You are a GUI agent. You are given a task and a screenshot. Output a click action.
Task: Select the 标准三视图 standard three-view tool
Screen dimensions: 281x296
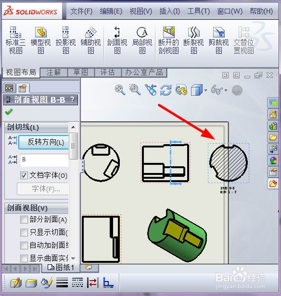[x=15, y=40]
